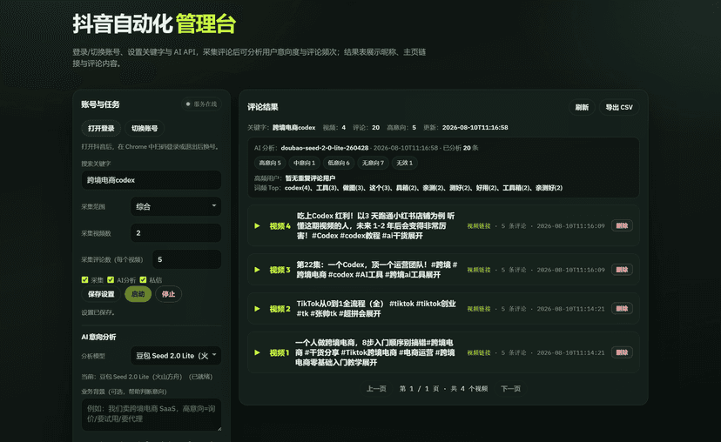Expand the 视频3 row triangle
The width and height of the screenshot is (721, 442).
click(258, 270)
